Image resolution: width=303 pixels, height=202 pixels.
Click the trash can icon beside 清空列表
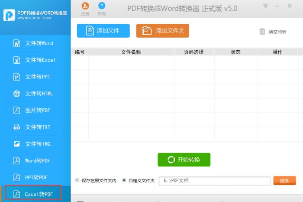pos(262,31)
